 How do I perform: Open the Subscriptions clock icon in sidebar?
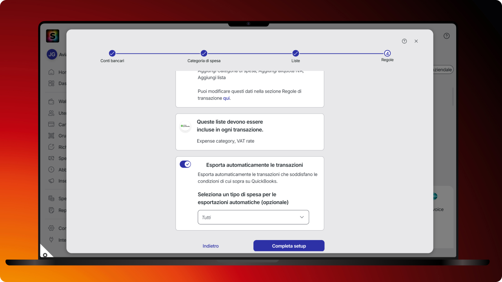pyautogui.click(x=51, y=170)
